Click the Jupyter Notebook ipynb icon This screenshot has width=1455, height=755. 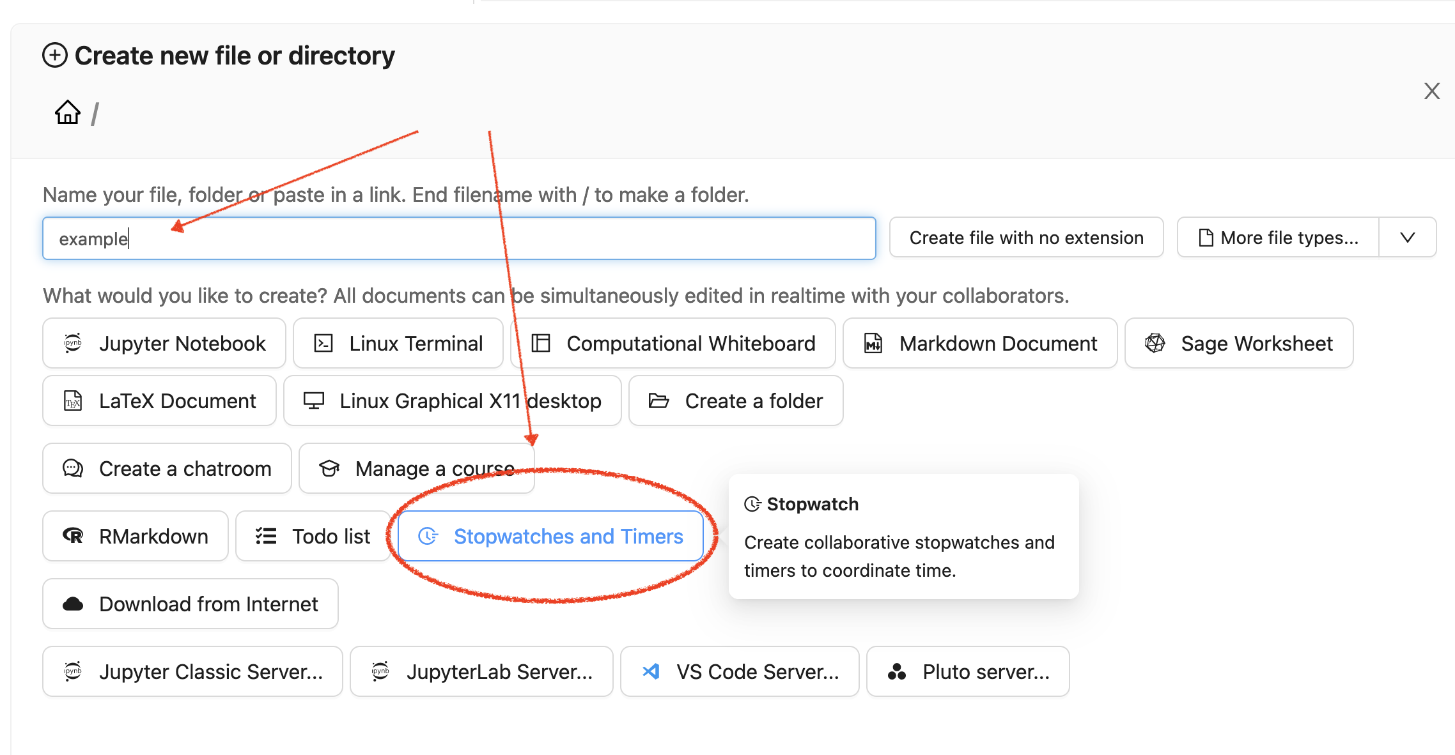(73, 343)
